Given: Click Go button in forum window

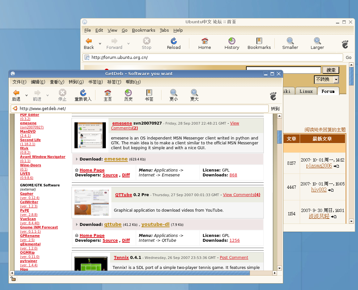Looking at the screenshot, I should (349, 58).
